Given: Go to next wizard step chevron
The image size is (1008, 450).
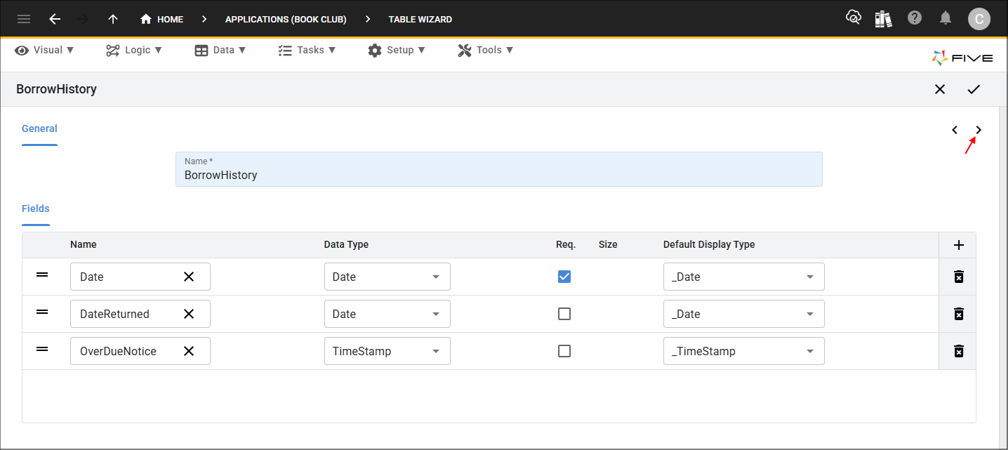Looking at the screenshot, I should [x=979, y=129].
